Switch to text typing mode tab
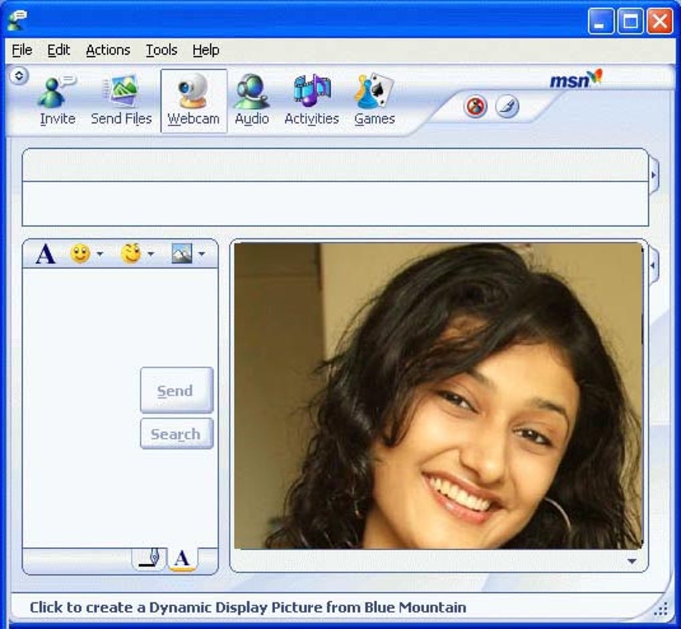The height and width of the screenshot is (629, 681). coord(182,559)
